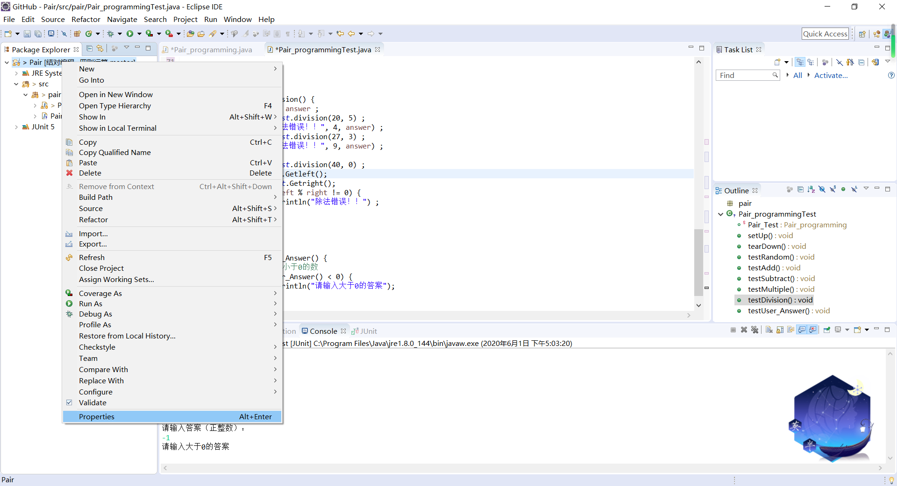Click the New Java Package toolbar icon
Viewport: 897px width, 486px height.
(78, 34)
